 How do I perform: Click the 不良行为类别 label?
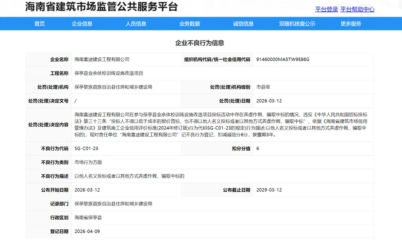(x=55, y=162)
